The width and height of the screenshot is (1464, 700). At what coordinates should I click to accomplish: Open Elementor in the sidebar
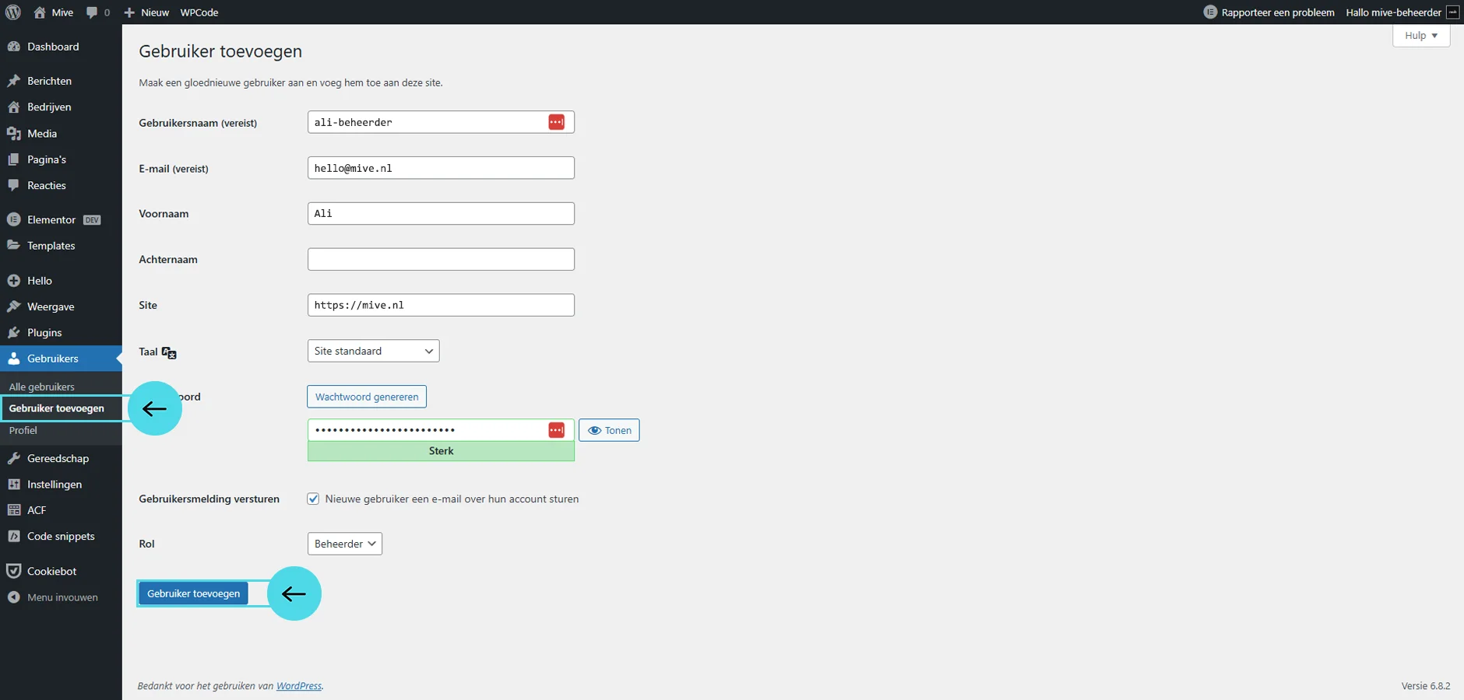(x=51, y=219)
